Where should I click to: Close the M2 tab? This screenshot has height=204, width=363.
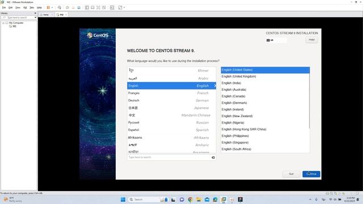66,15
